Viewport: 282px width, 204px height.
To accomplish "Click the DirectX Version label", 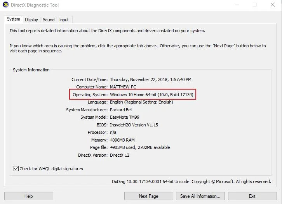I will click(x=93, y=155).
